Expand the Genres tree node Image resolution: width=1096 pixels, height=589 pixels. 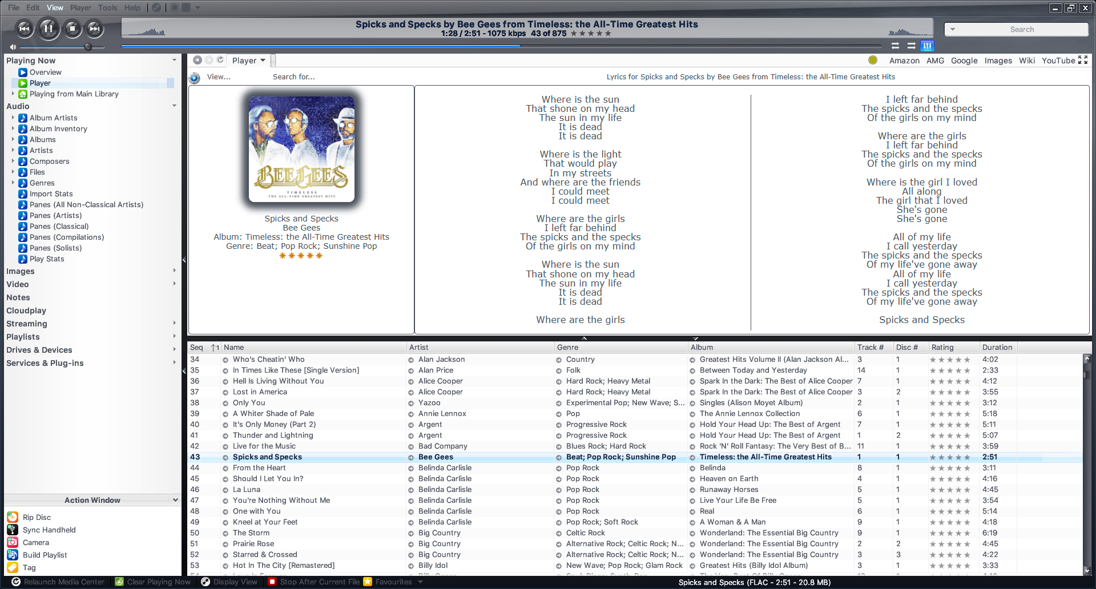click(13, 183)
